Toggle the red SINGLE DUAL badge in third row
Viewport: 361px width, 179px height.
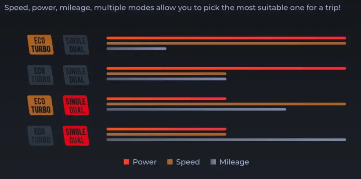(76, 105)
